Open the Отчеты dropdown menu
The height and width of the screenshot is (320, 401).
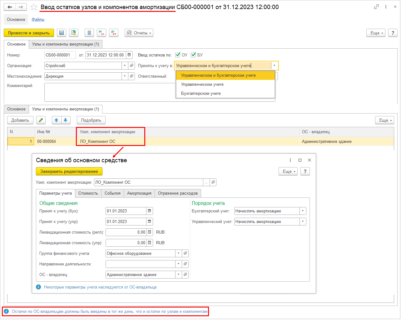[139, 33]
